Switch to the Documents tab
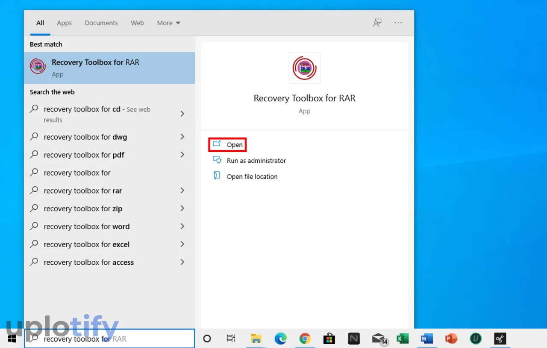 click(x=101, y=23)
